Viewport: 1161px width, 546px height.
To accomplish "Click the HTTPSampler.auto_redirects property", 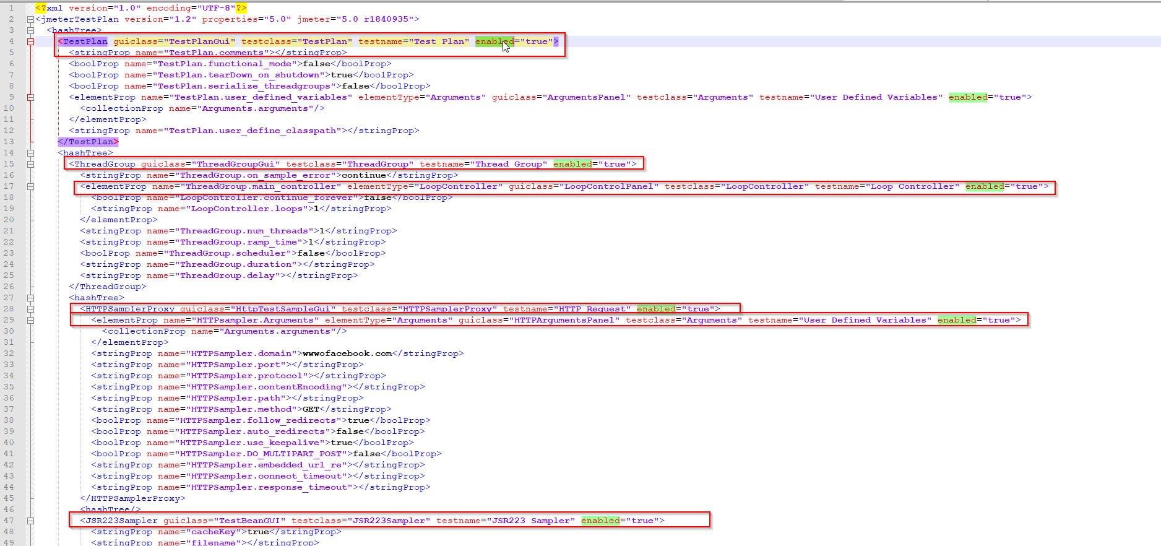I will click(x=258, y=431).
